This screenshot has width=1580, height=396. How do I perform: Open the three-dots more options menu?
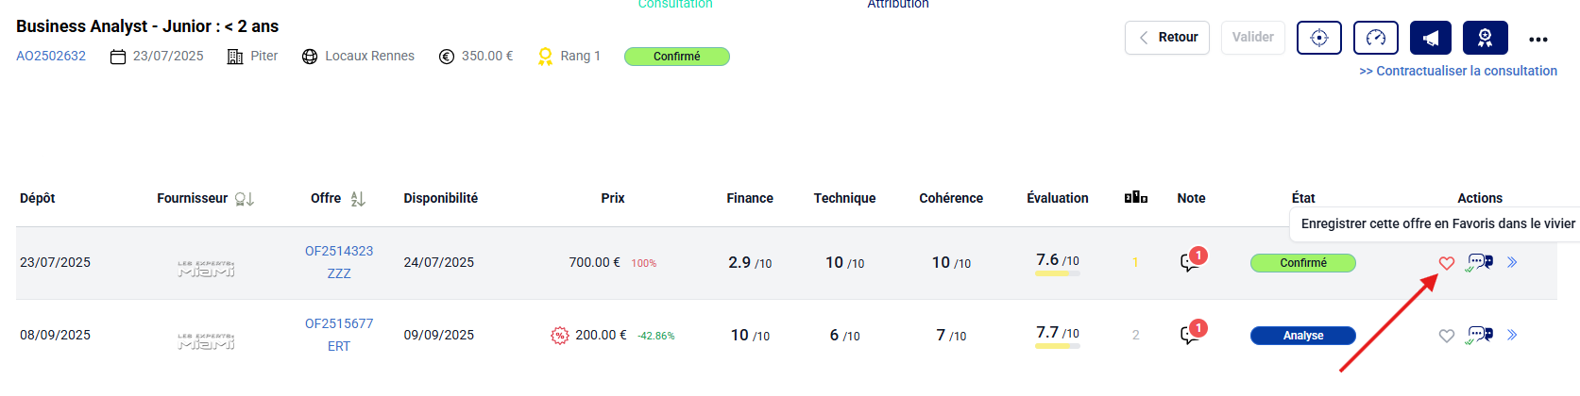tap(1538, 39)
